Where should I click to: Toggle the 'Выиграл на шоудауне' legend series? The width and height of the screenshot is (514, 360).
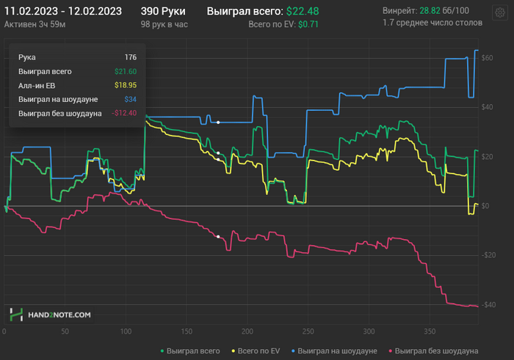(334, 351)
